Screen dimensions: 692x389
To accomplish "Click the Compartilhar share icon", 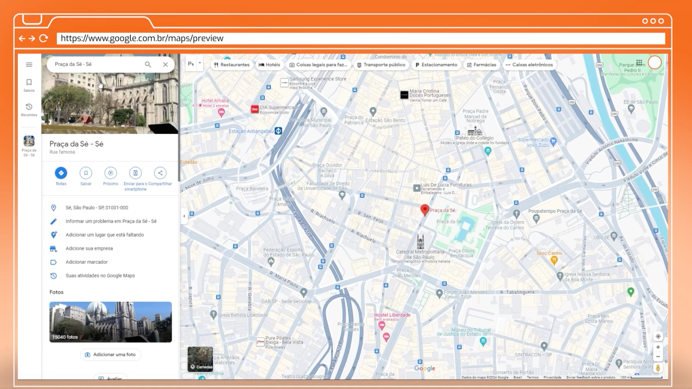I will [160, 173].
